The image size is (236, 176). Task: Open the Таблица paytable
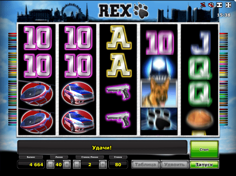click(145, 165)
